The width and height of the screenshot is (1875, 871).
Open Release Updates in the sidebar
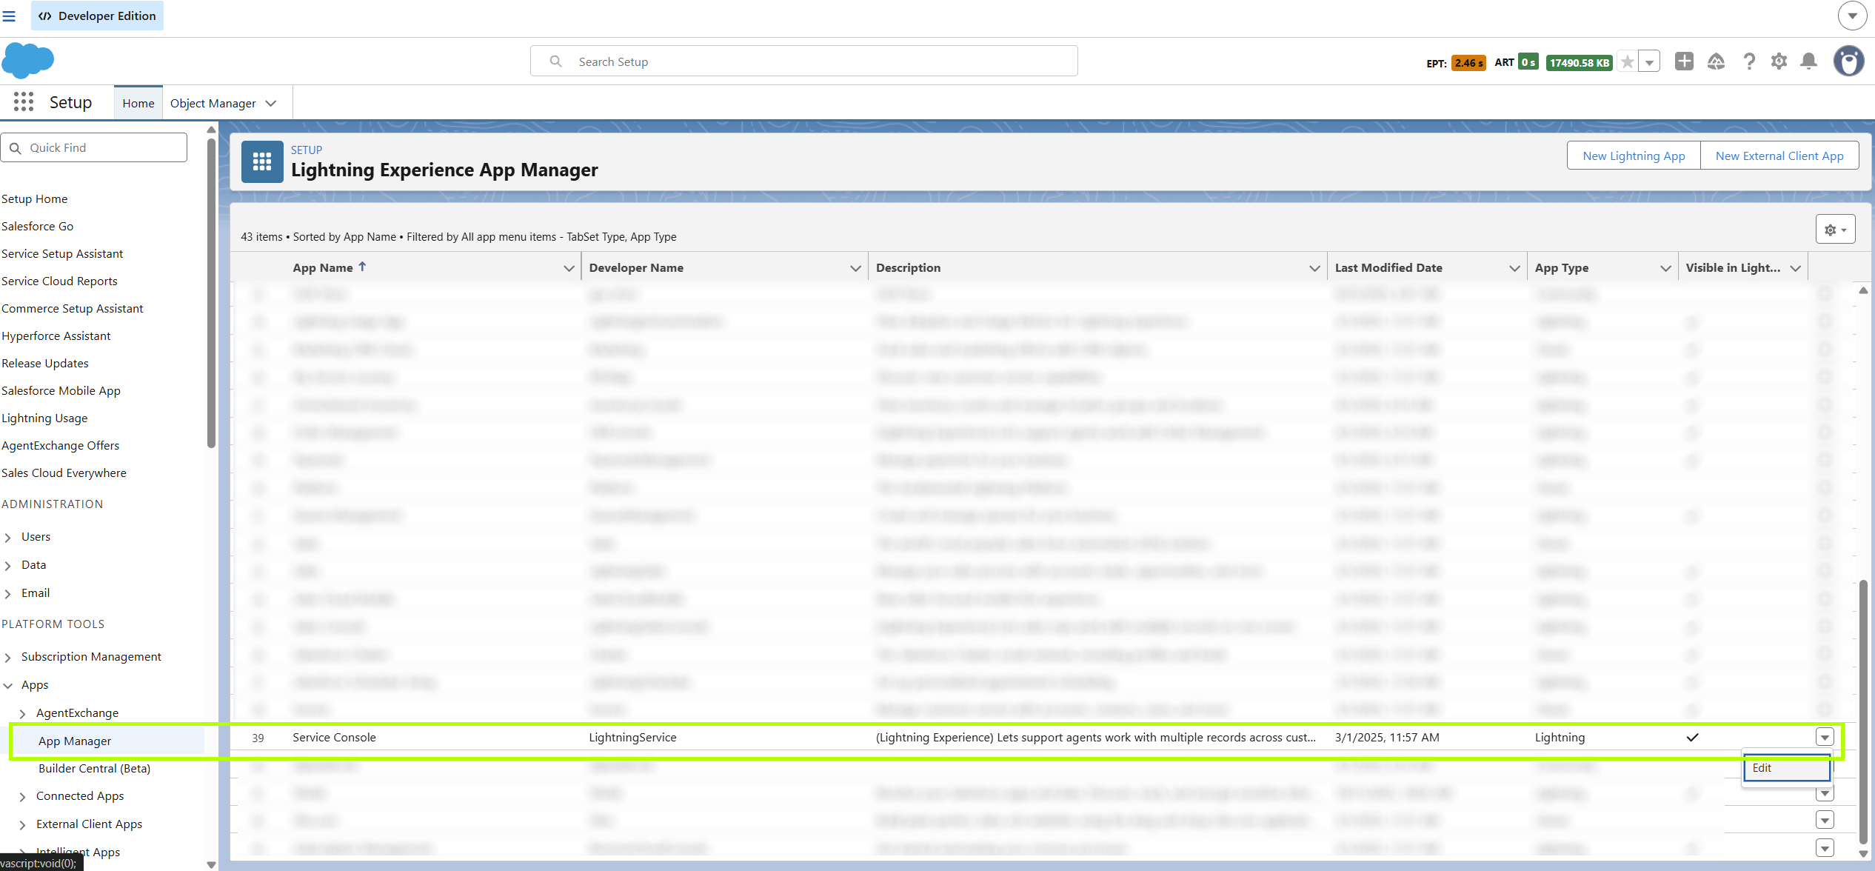45,363
